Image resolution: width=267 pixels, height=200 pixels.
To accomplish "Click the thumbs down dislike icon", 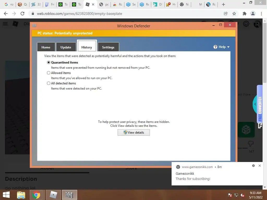I will tap(251, 144).
